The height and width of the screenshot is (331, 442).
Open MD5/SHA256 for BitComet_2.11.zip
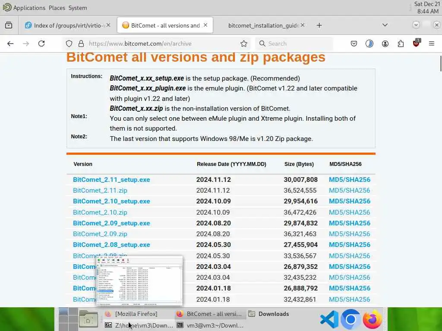(x=350, y=190)
